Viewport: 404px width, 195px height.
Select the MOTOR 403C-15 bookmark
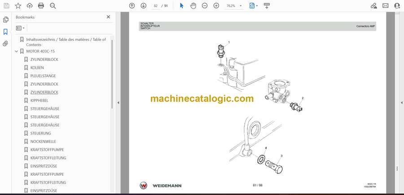pyautogui.click(x=40, y=51)
